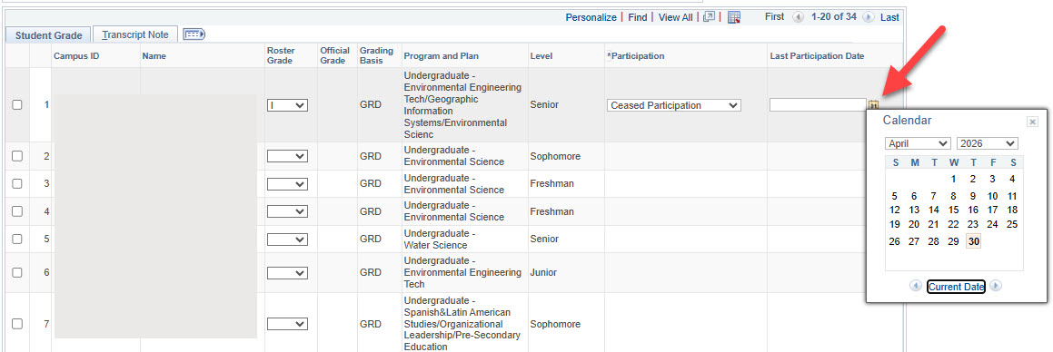
Task: Open grid in new window icon
Action: tap(710, 17)
